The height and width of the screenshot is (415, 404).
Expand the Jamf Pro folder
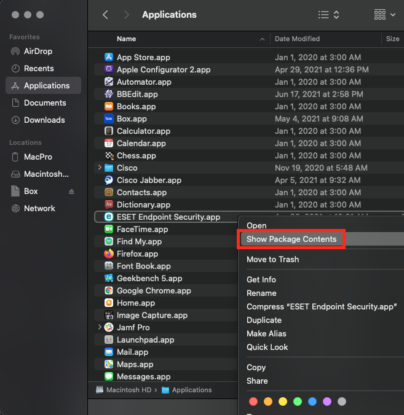[100, 327]
